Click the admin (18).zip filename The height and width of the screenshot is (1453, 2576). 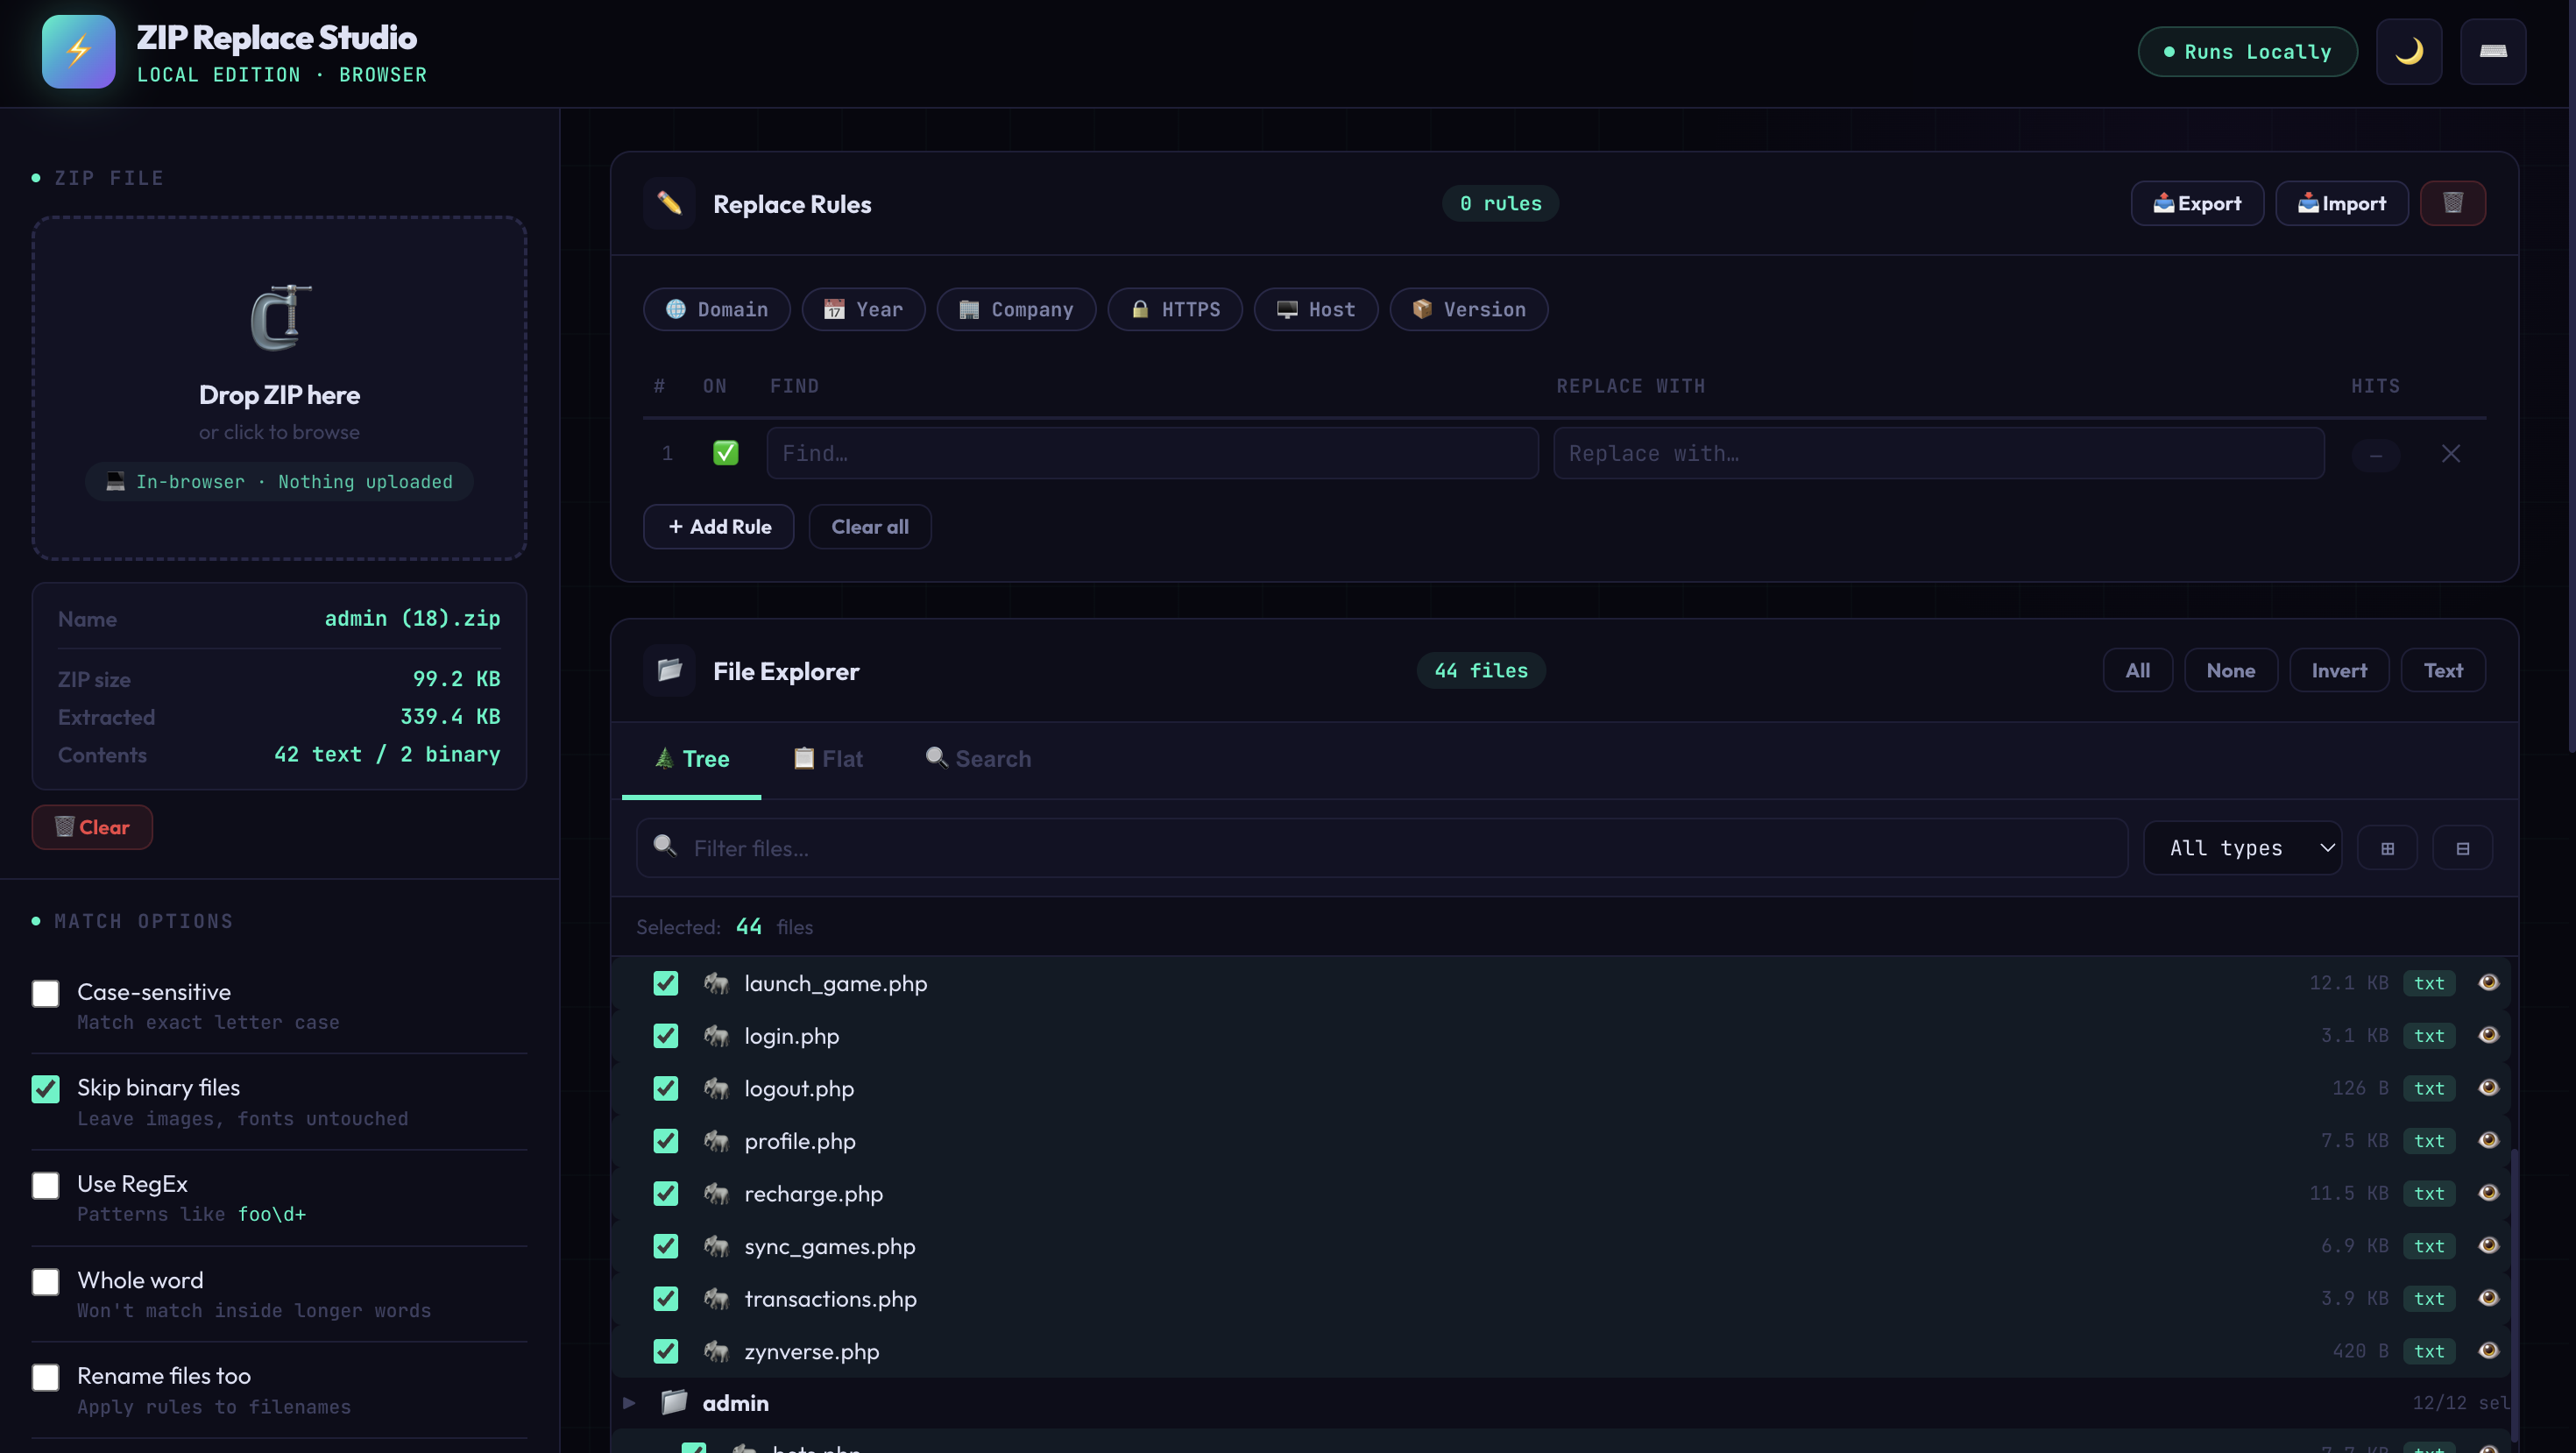click(x=412, y=618)
